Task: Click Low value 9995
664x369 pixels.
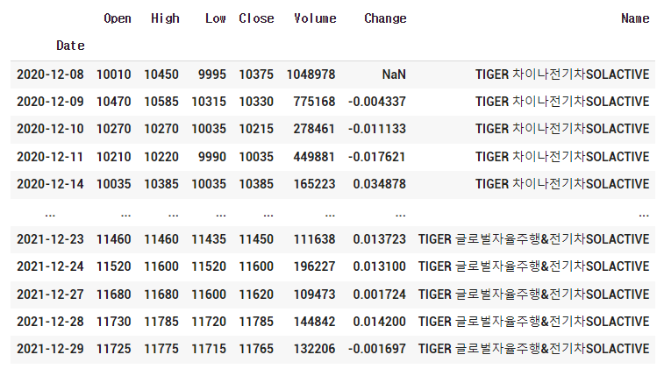Action: coord(212,75)
